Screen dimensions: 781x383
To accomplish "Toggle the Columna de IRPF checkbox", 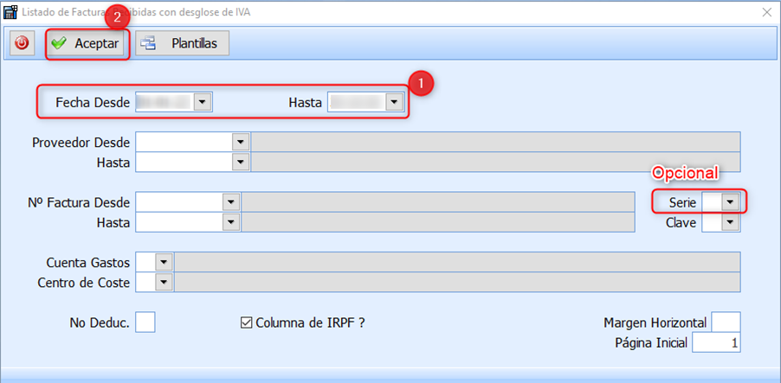I will click(x=246, y=322).
